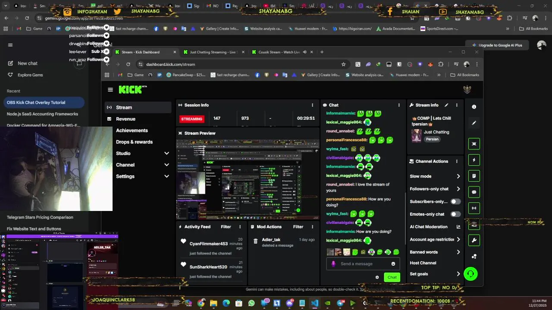Open Activity Feed three-dot menu
The image size is (552, 310).
pos(240,227)
